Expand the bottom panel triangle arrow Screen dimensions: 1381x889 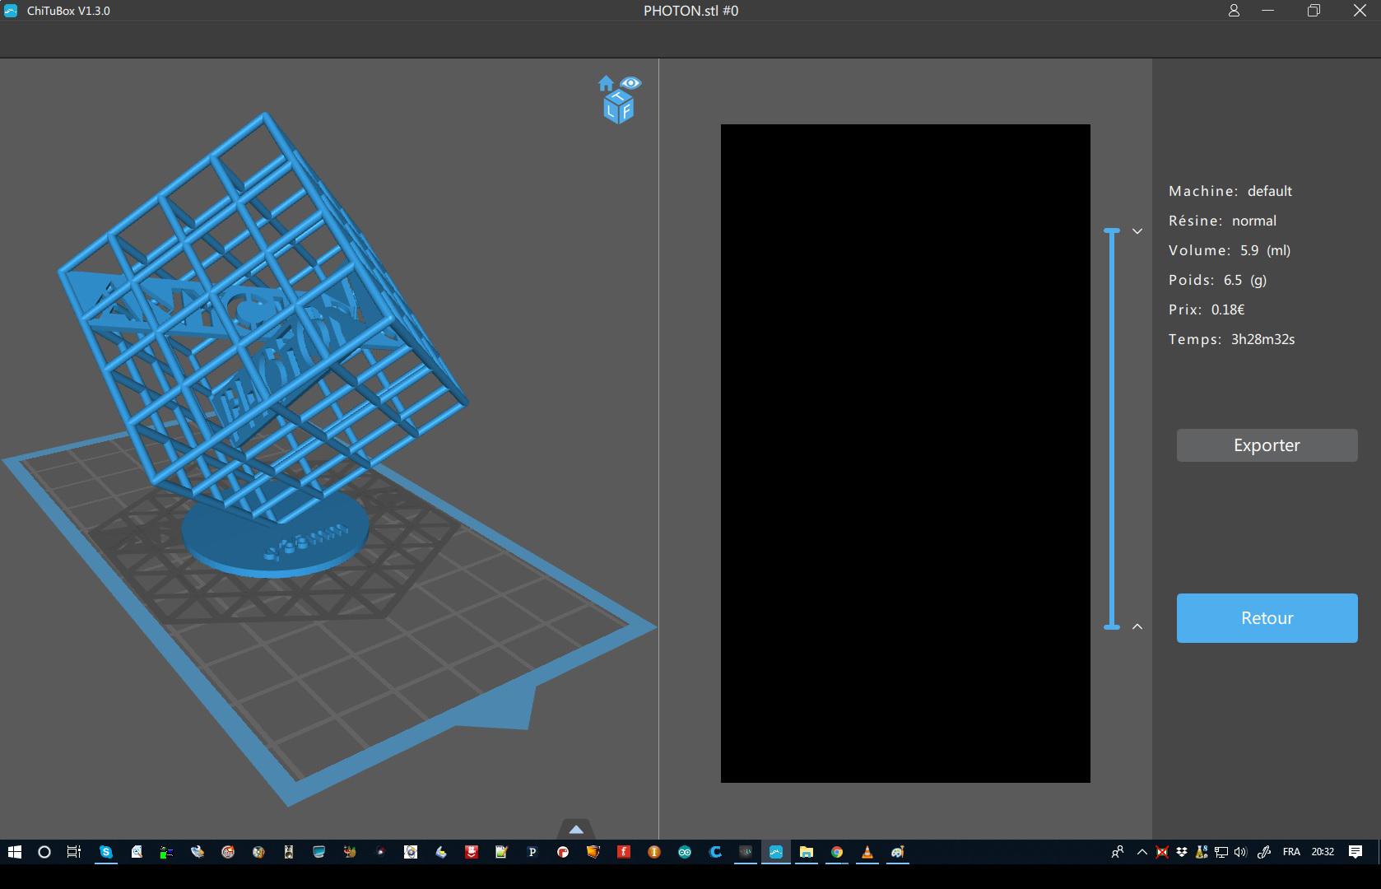point(576,829)
